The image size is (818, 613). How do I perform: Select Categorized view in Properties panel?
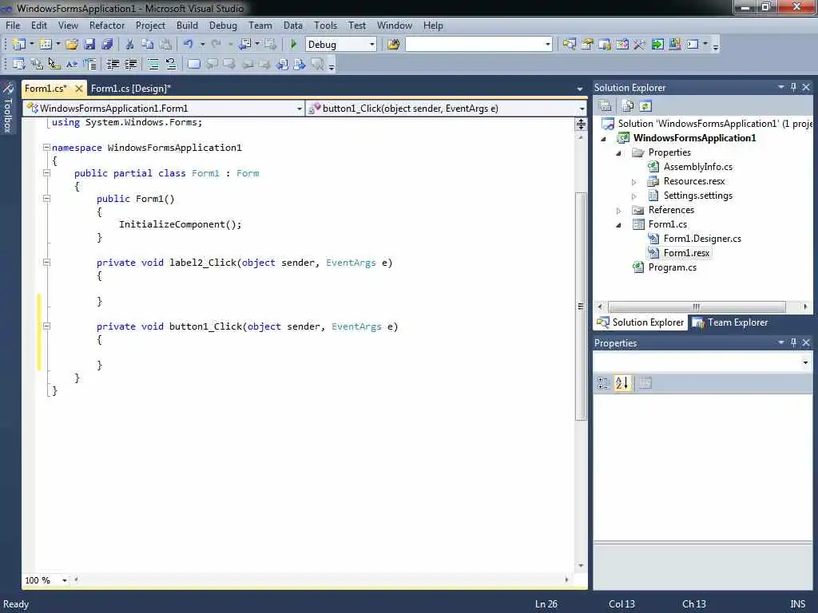[x=603, y=383]
